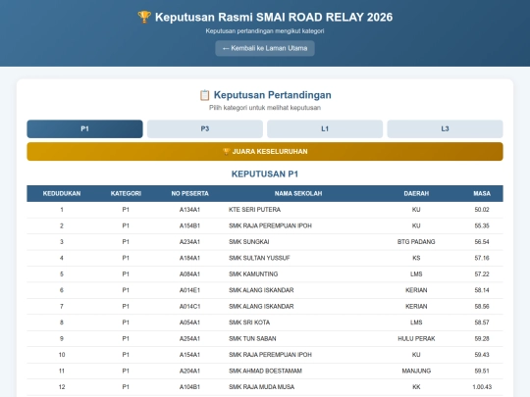The width and height of the screenshot is (530, 397).
Task: Click the time 57.16
Action: coord(482,258)
